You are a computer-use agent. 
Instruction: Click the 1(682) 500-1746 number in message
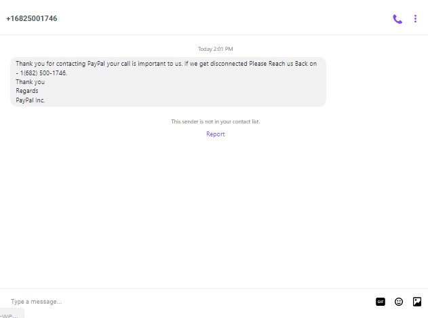click(43, 73)
